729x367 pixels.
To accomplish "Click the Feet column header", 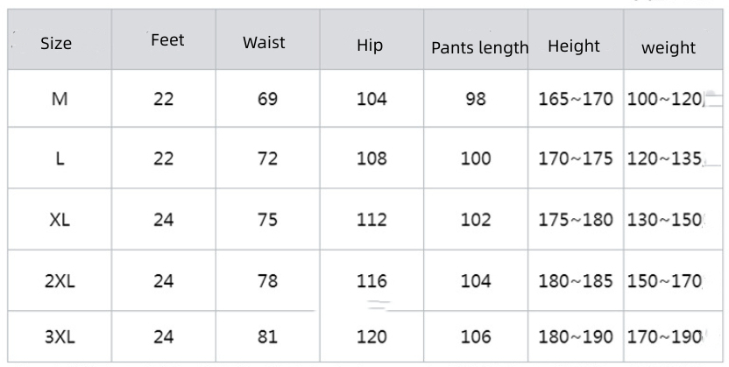I will point(166,40).
